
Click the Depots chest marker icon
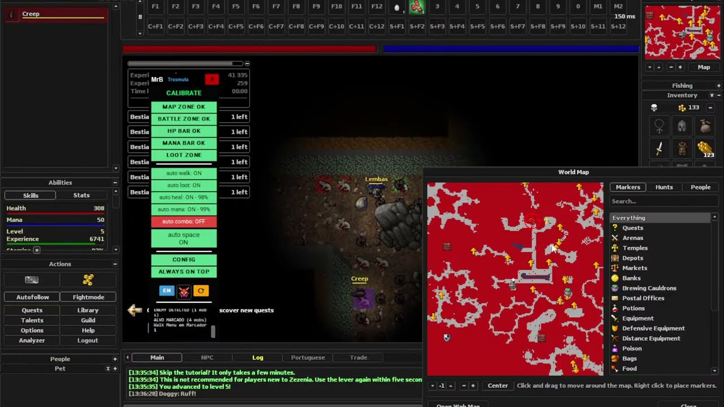615,258
